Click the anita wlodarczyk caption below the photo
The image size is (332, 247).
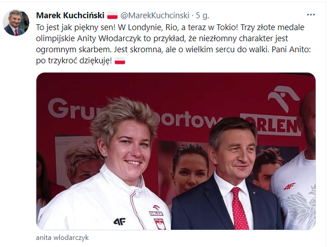coord(62,238)
